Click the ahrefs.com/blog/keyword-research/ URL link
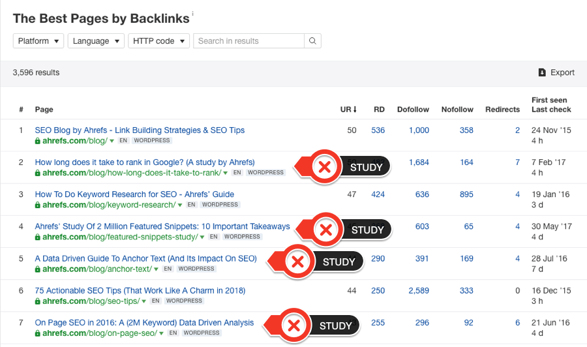 109,205
